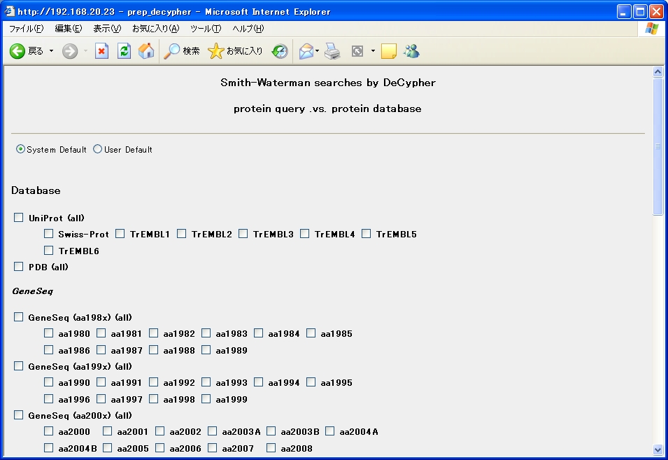Screen dimensions: 668x460
Task: Select the aa1983 checkbox
Action: pos(206,333)
